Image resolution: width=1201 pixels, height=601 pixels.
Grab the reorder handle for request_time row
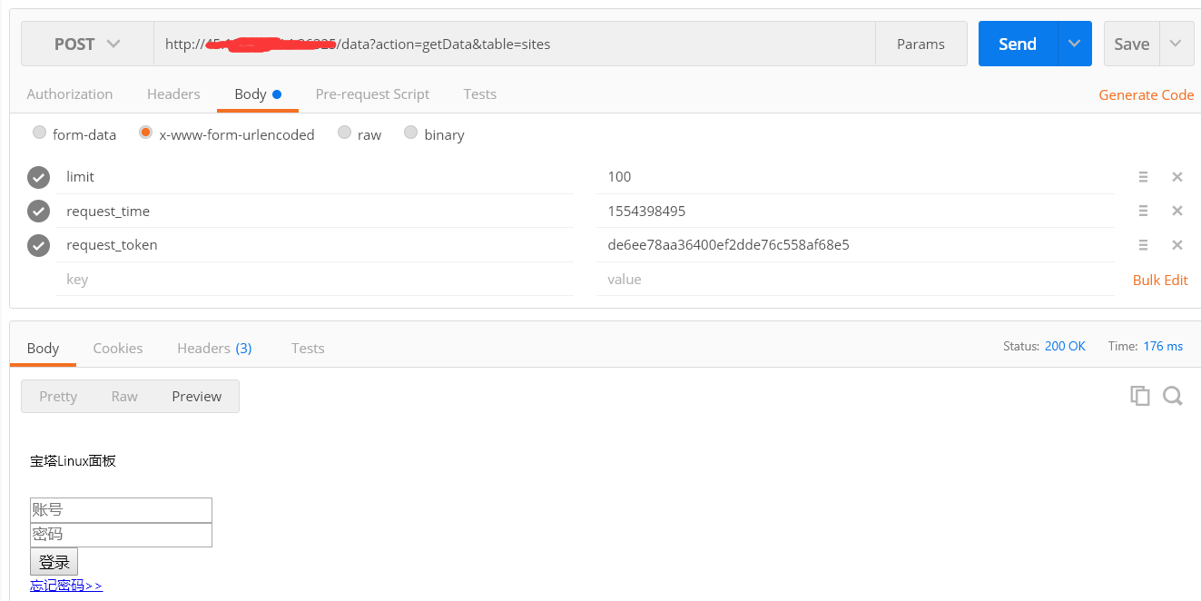point(1143,211)
